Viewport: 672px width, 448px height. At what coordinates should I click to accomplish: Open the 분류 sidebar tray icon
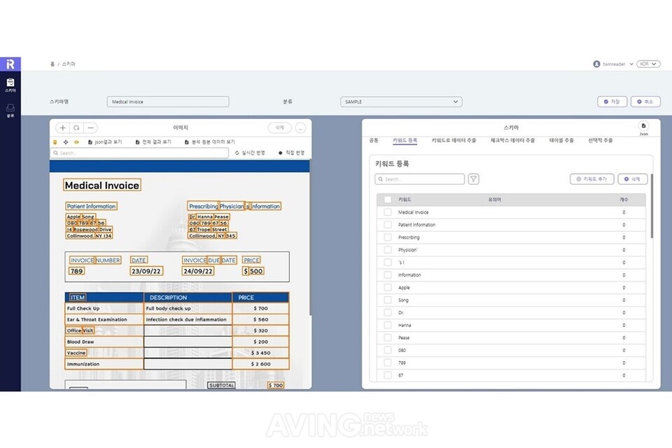point(10,108)
